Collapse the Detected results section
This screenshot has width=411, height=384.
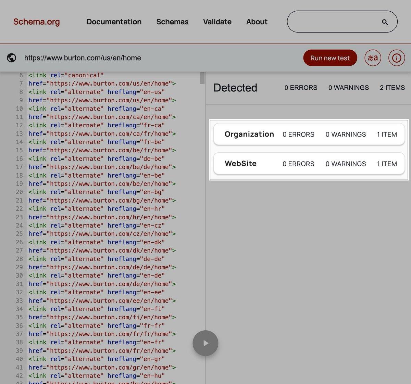235,88
